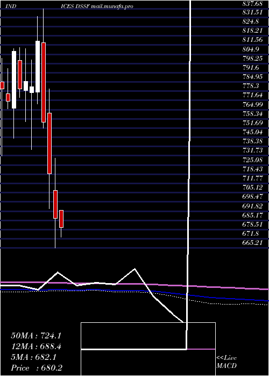Click the 758.34 price label
269x376 pixels.
(x=252, y=114)
